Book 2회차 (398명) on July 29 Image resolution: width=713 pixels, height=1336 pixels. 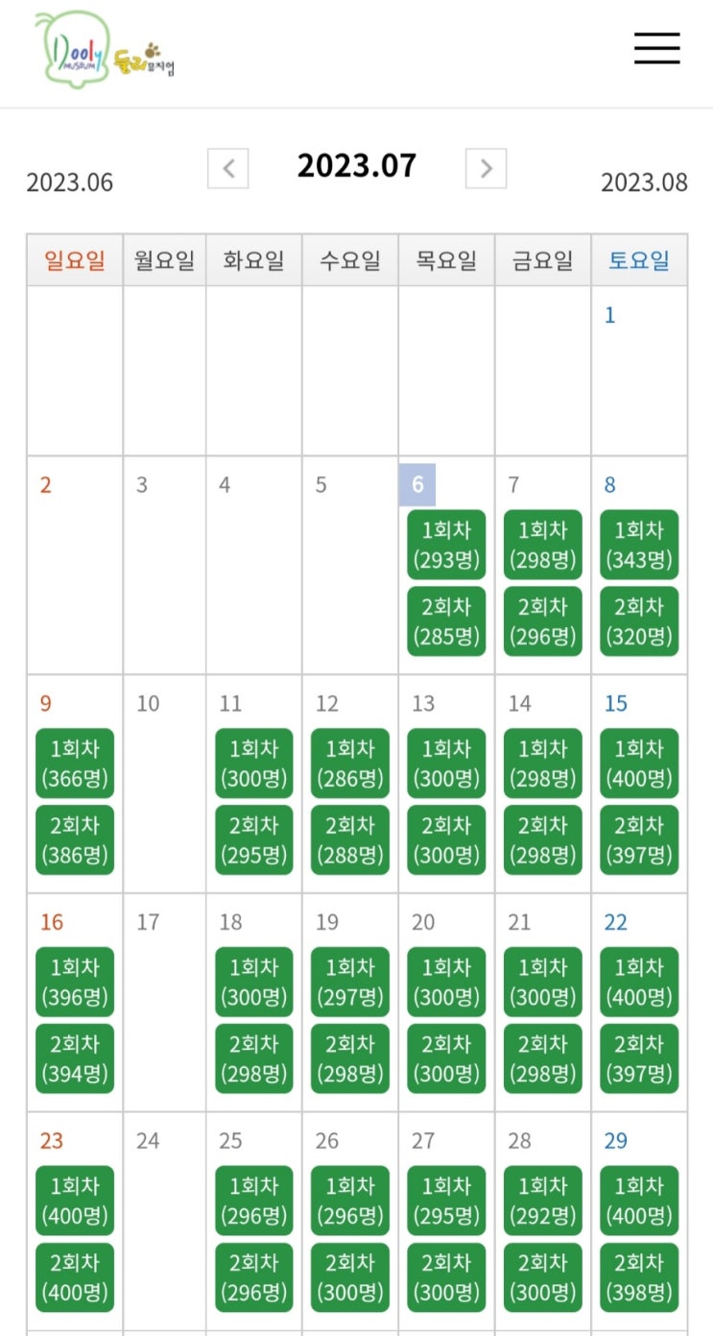(639, 1277)
